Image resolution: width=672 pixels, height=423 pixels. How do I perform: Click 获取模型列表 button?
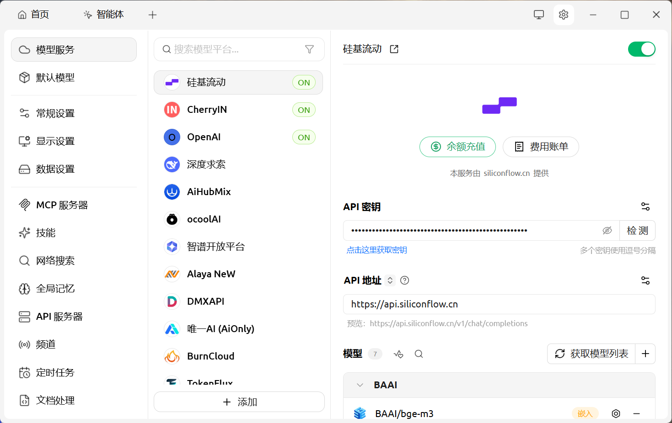591,354
